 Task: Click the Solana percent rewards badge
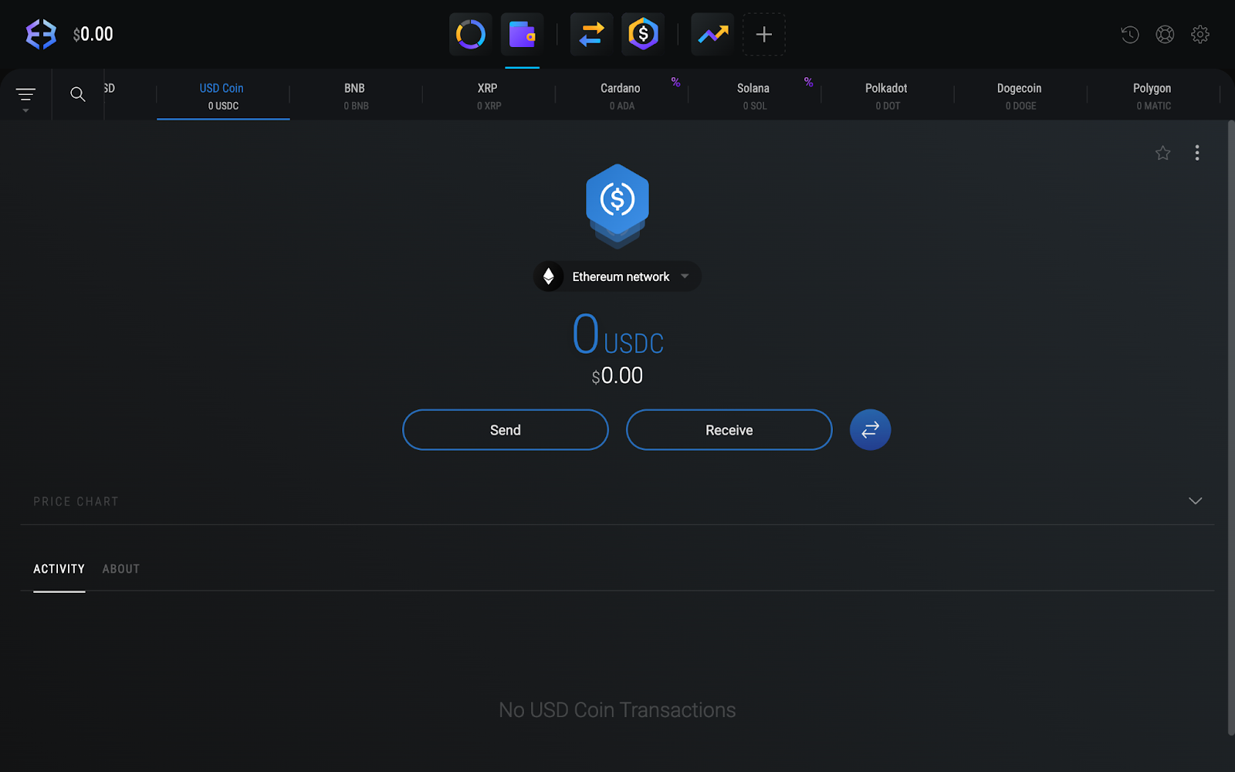point(808,82)
